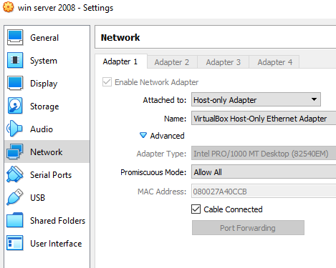The width and height of the screenshot is (336, 268).
Task: Click the MAC Address field
Action: pos(264,191)
